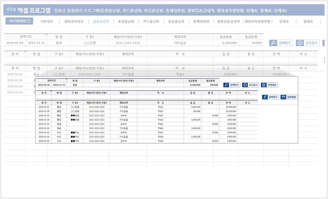This screenshot has height=199, width=328.
Task: Select ●●은행 cell in the 적요4 row
Action: pos(75,120)
